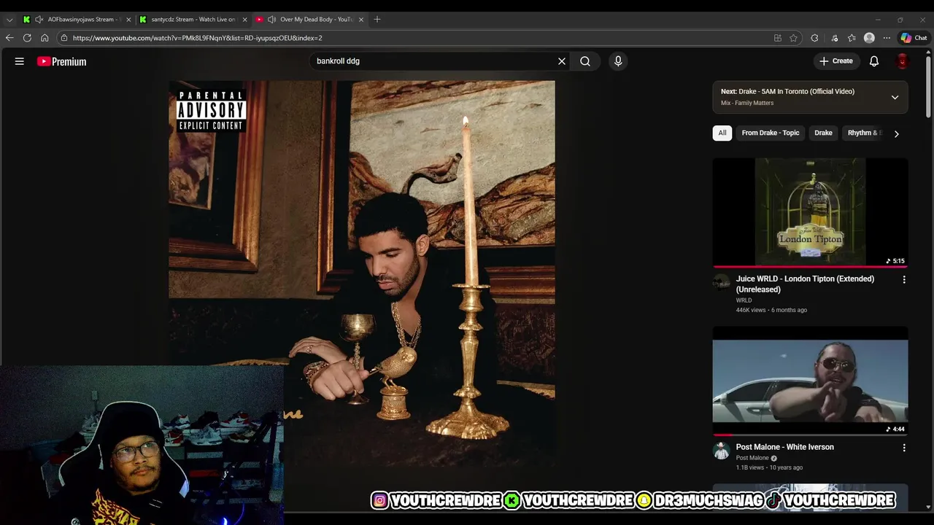Show more filter chips with right arrow
The image size is (934, 525).
coord(896,133)
